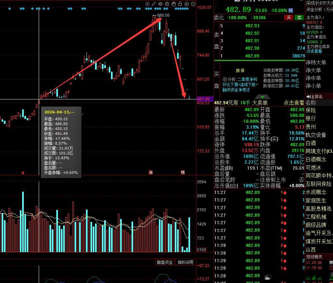Screen dimensions: 333x283
Task: Select 可燃冰 in ranking list
Action: click(x=313, y=168)
